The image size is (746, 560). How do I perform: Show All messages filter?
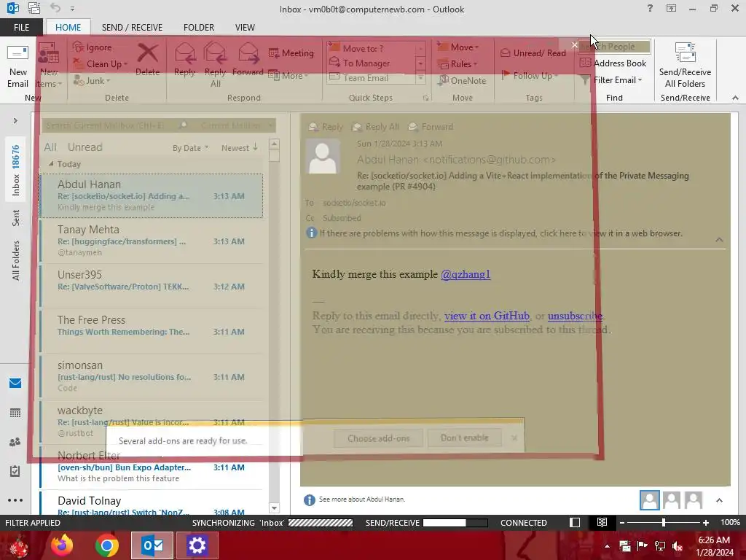50,147
